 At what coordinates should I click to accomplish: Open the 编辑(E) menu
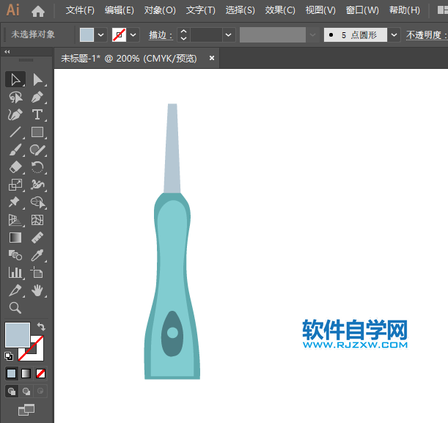coord(119,10)
